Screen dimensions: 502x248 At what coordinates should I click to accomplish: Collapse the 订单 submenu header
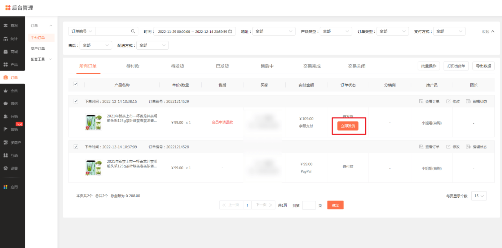[41, 26]
